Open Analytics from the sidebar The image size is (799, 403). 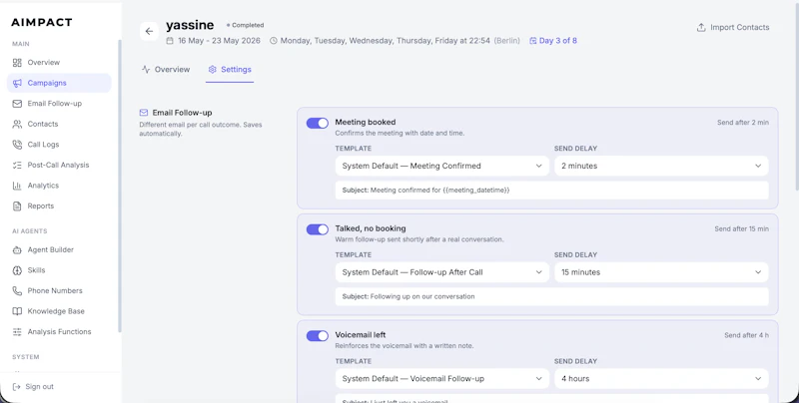[59, 186]
